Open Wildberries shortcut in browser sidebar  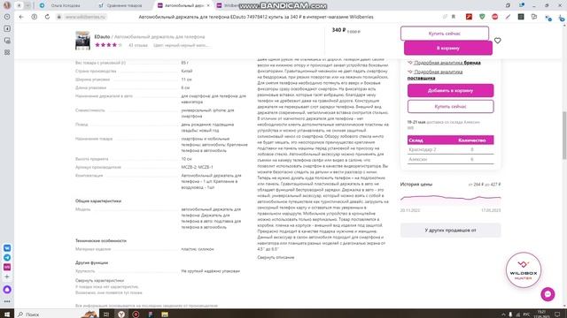(x=7, y=267)
